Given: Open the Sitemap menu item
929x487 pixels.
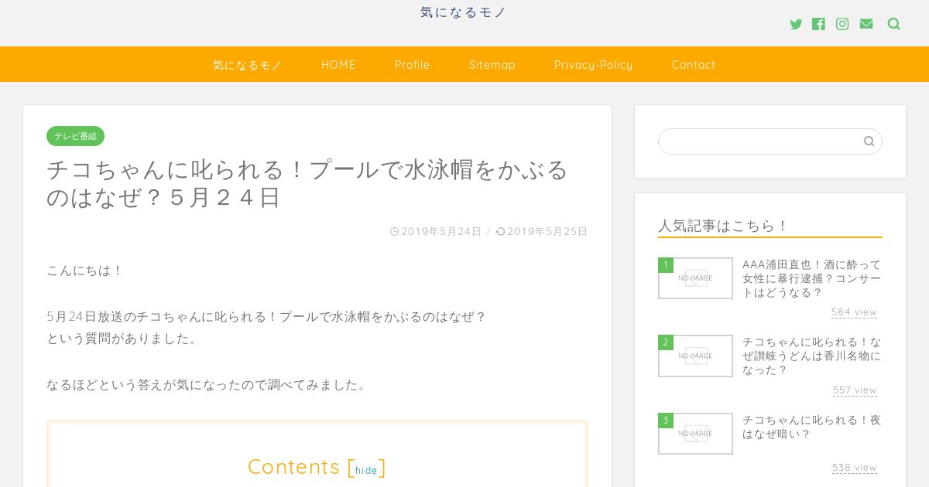Looking at the screenshot, I should click(492, 65).
